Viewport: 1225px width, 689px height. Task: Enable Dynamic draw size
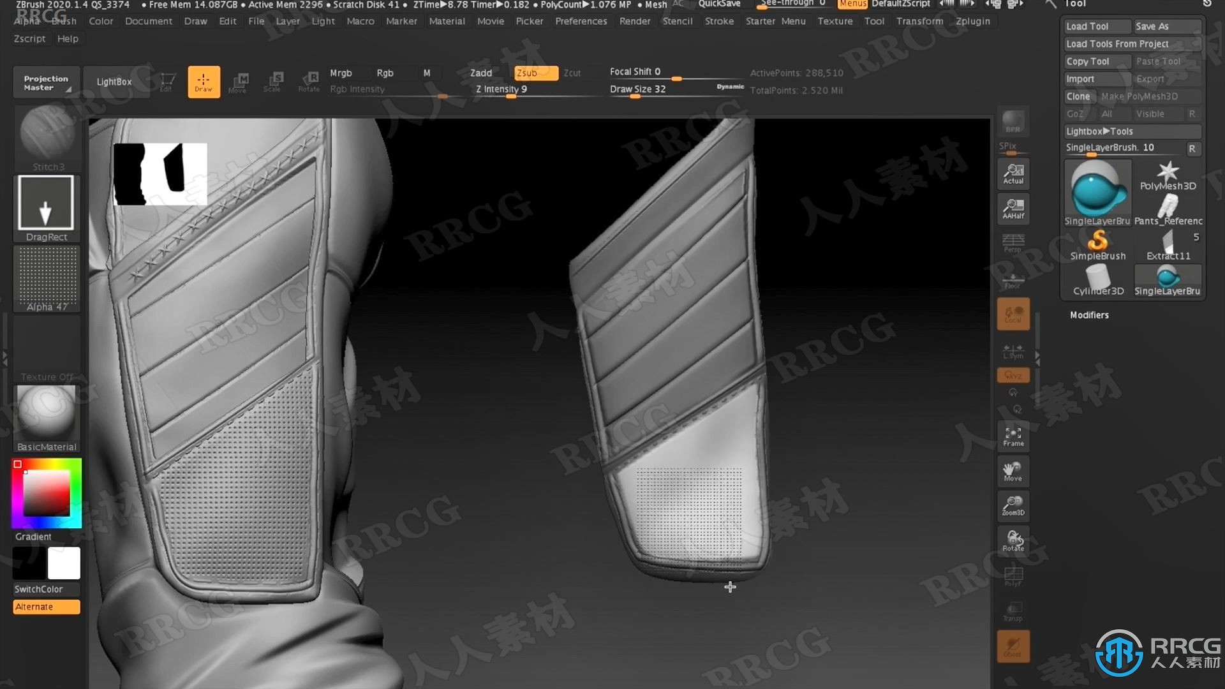(x=729, y=87)
